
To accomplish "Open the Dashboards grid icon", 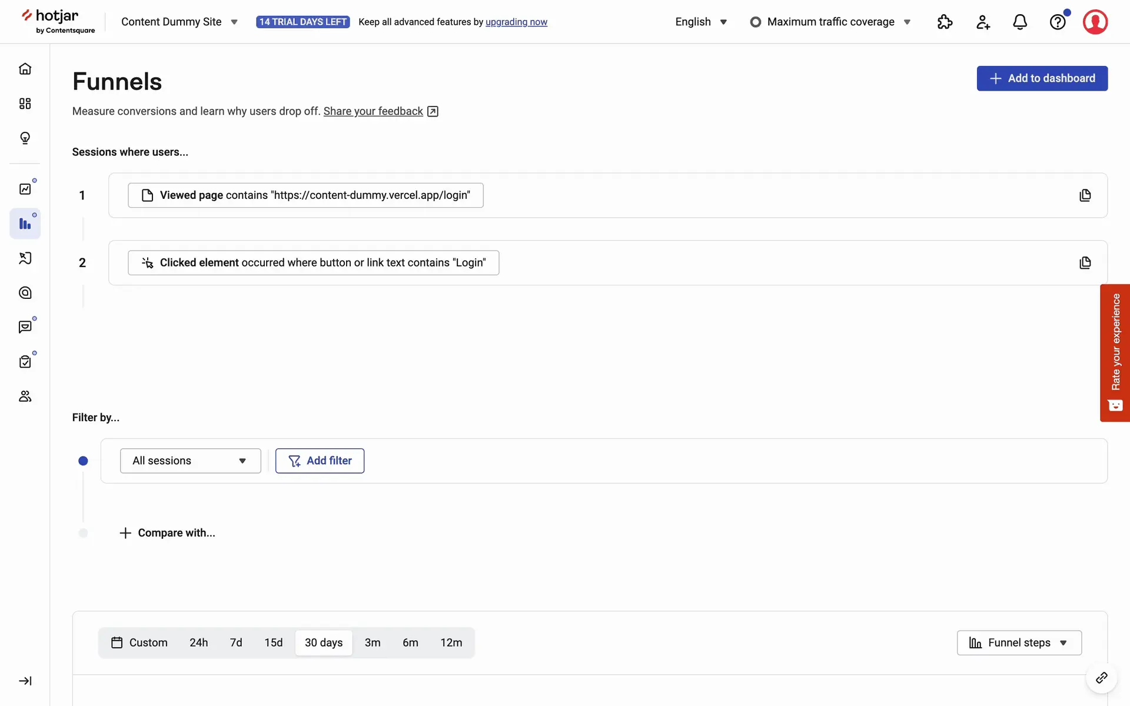I will point(25,104).
